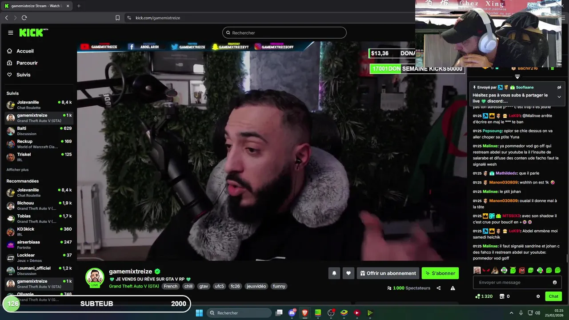Image resolution: width=569 pixels, height=320 pixels.
Task: Collapse the chat leaderboard arrow
Action: click(x=517, y=77)
